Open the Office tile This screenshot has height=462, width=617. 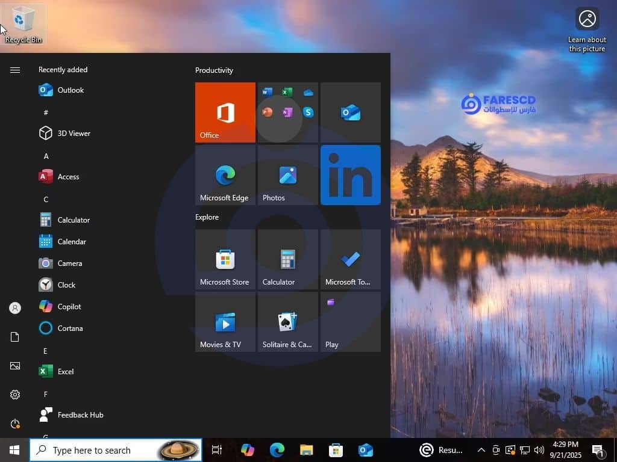(x=225, y=112)
